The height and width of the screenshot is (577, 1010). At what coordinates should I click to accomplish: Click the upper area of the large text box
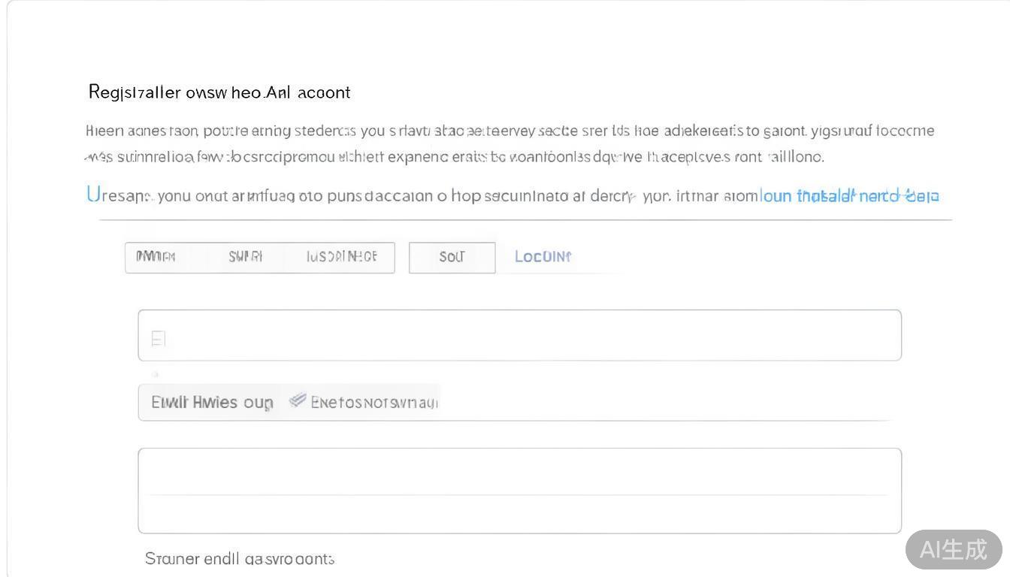pyautogui.click(x=519, y=472)
